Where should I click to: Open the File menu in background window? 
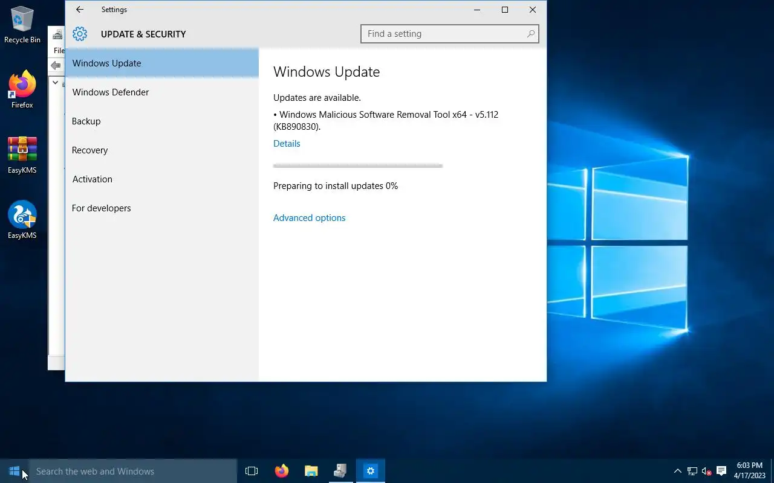point(59,50)
